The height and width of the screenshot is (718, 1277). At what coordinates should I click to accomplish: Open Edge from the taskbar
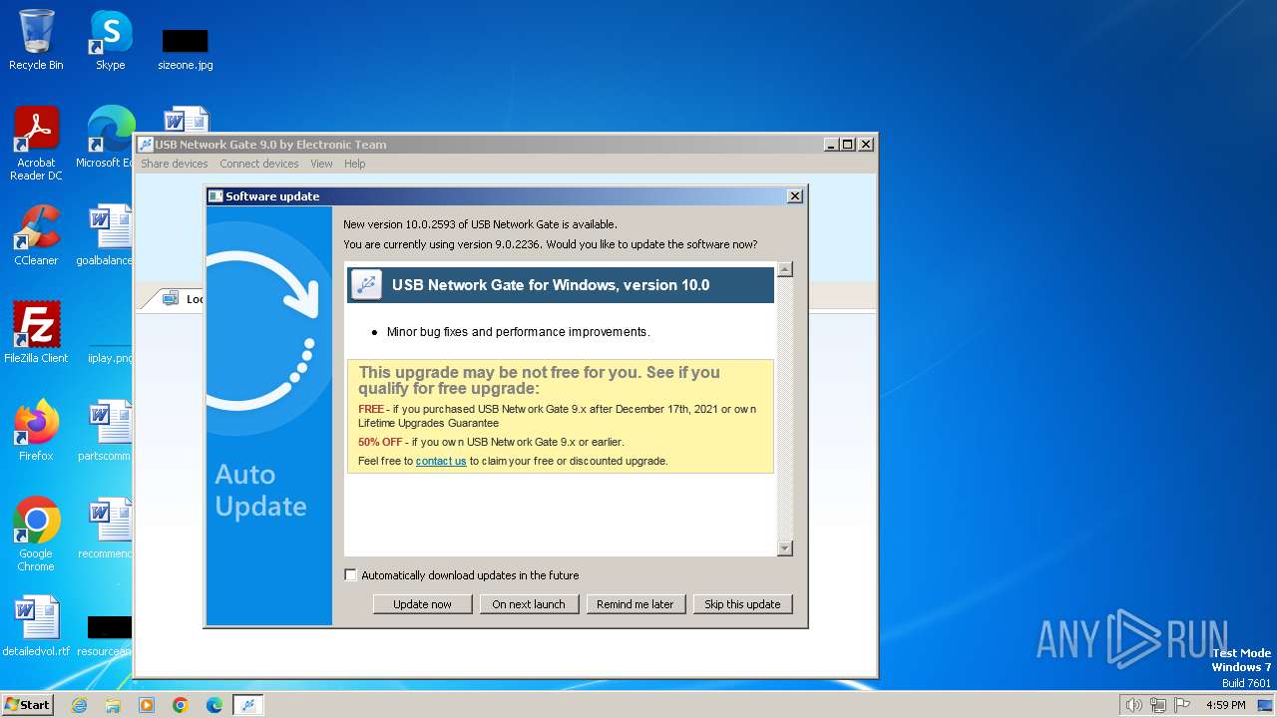214,705
